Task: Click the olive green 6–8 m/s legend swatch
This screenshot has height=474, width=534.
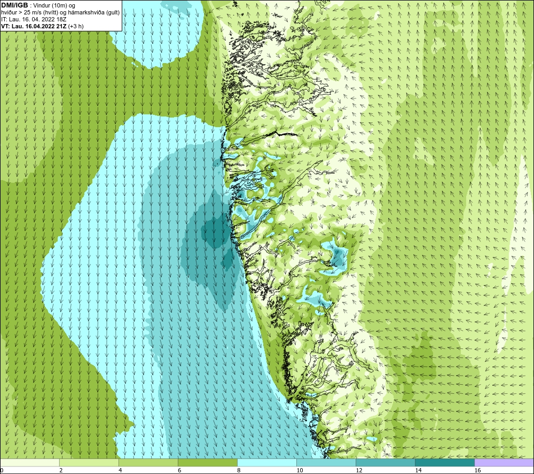Action: [x=208, y=462]
